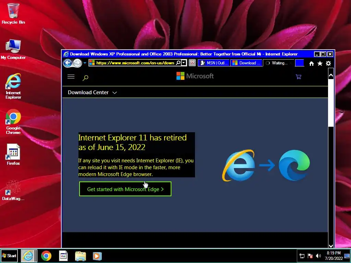Open the IE Home page icon

[x=311, y=63]
